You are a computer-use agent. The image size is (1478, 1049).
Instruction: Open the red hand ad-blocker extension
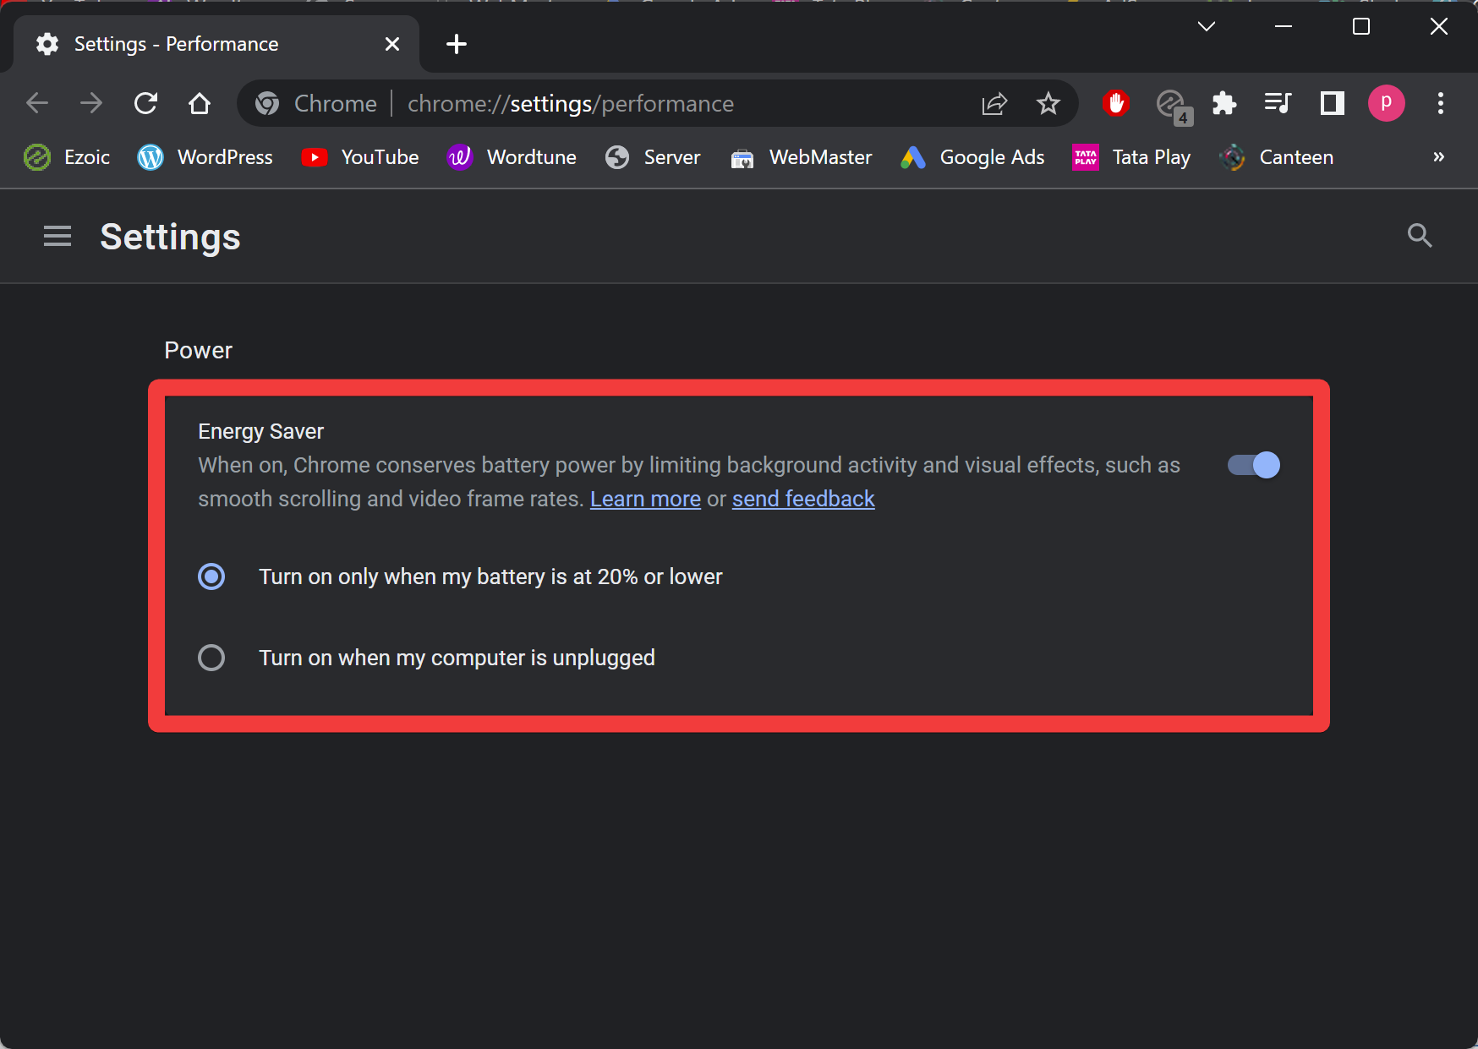click(1116, 103)
